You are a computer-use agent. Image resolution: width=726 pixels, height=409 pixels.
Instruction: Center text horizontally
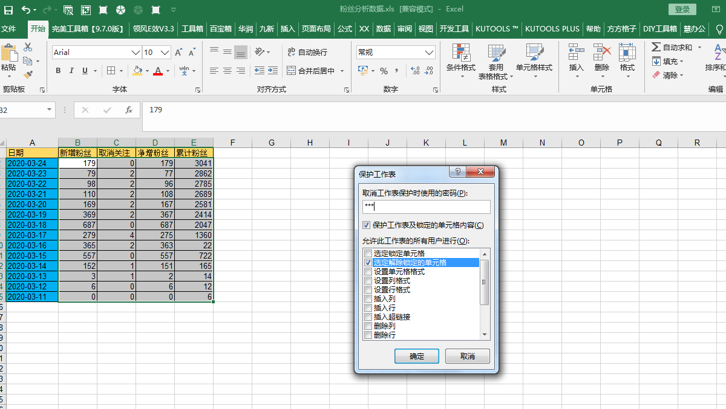227,71
